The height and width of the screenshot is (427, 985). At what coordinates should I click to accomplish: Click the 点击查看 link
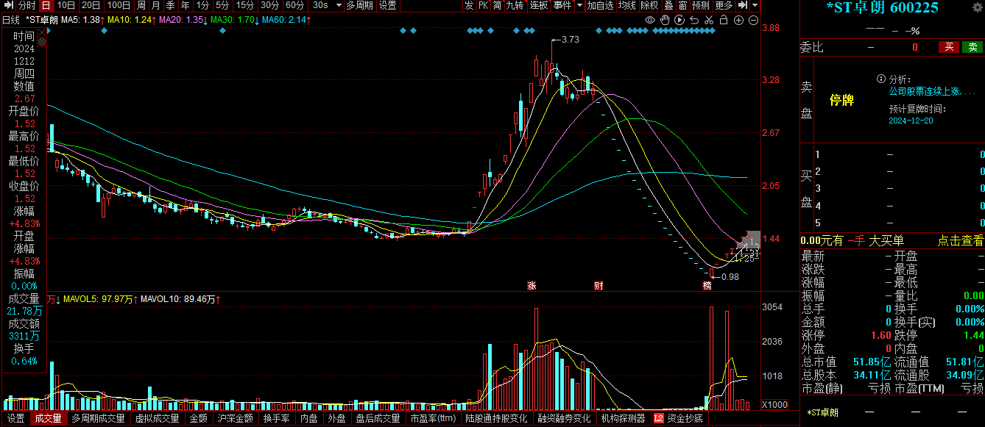pos(960,240)
